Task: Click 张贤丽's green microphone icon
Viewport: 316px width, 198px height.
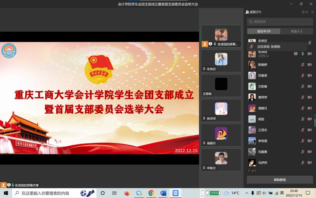Action: [303, 54]
